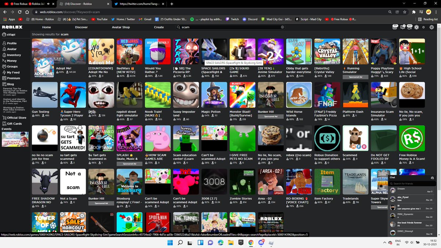Open the Official Store cart icon

(4, 118)
